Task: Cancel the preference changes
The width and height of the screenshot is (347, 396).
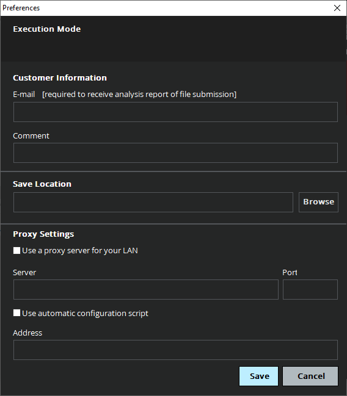Action: pyautogui.click(x=310, y=376)
